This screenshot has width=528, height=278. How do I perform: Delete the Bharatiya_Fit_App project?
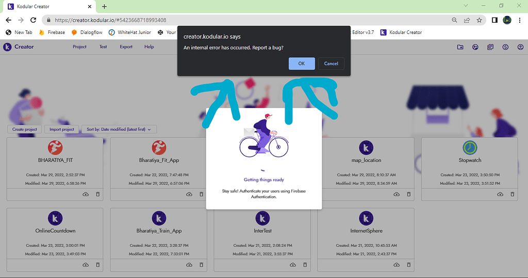point(202,194)
